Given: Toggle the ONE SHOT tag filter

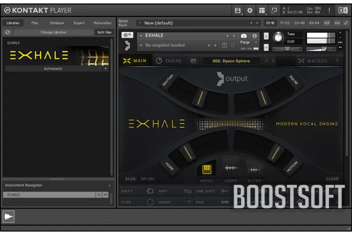Looking at the screenshot, I should pyautogui.click(x=212, y=191).
